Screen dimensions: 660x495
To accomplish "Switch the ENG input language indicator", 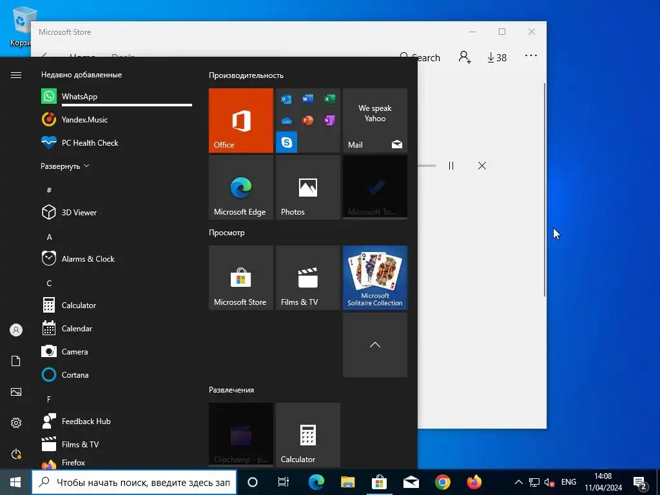I will coord(568,482).
